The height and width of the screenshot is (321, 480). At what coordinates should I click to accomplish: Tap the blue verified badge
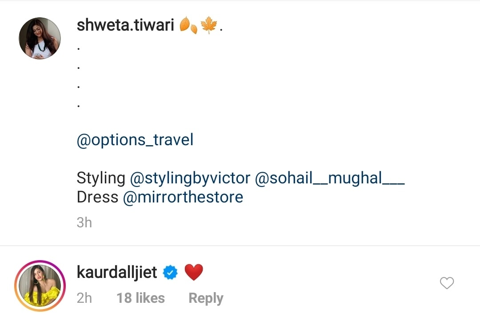click(x=170, y=273)
